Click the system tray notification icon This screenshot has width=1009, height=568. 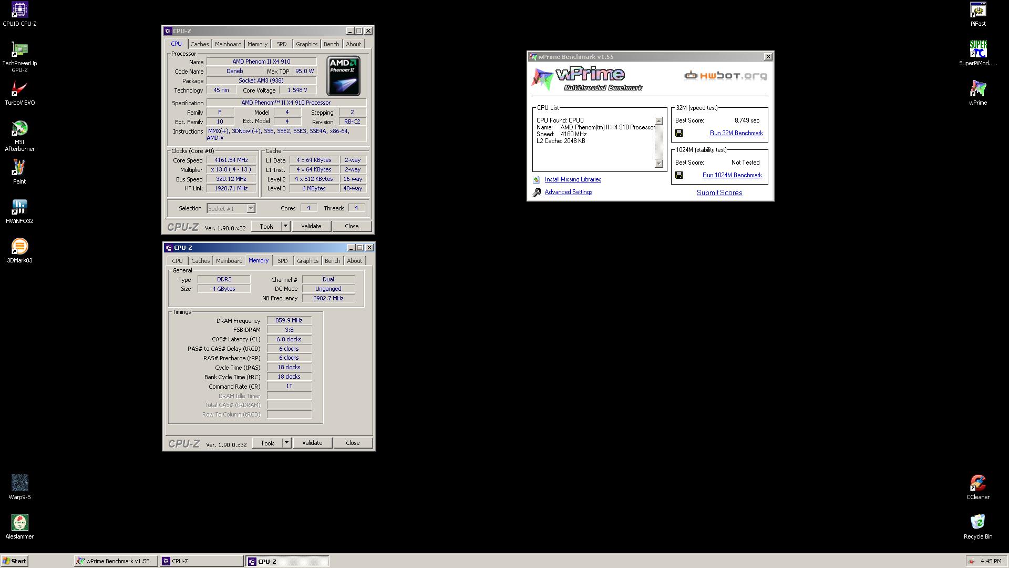tap(972, 561)
